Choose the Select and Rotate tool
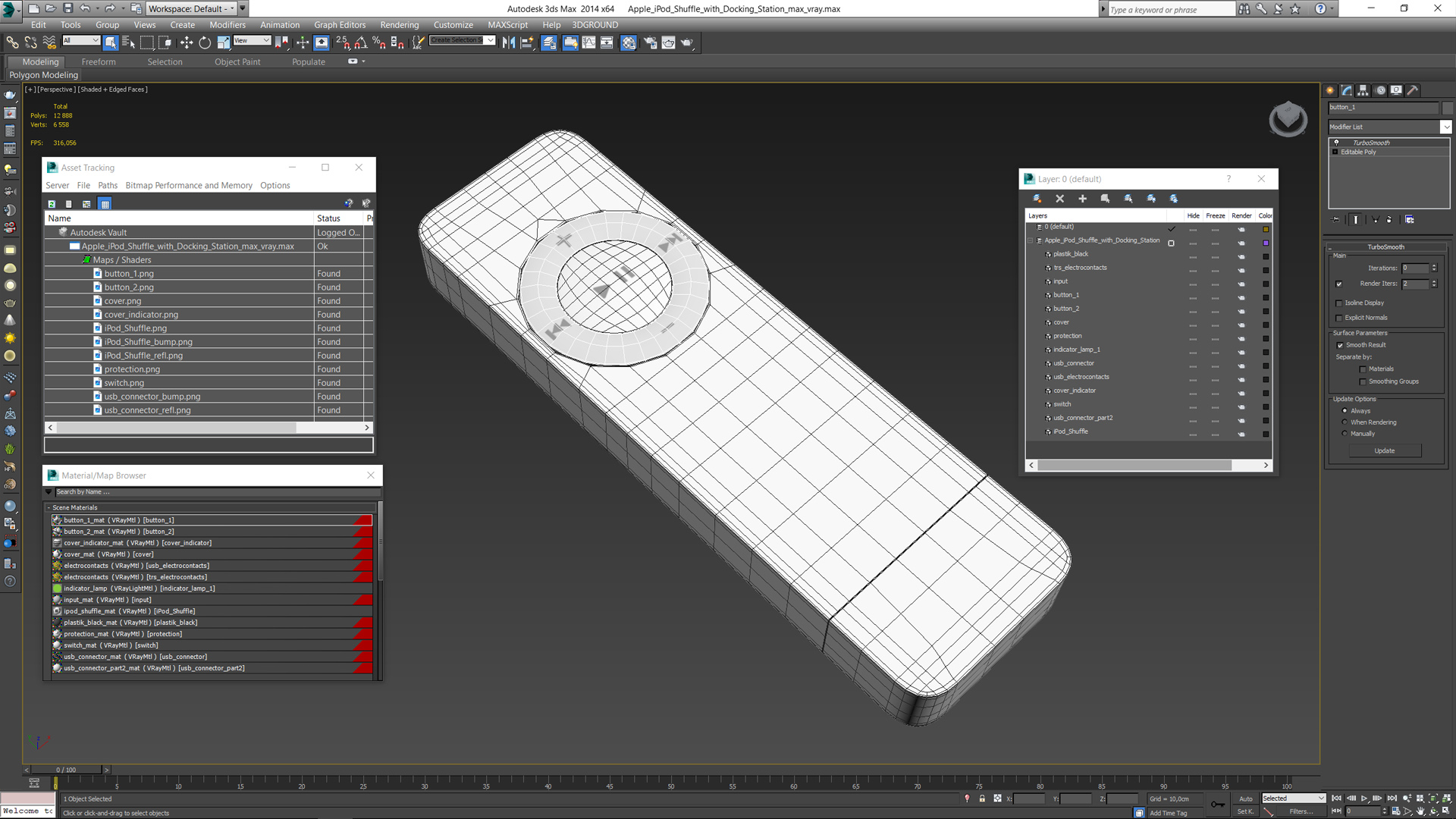This screenshot has width=1456, height=819. coord(205,42)
